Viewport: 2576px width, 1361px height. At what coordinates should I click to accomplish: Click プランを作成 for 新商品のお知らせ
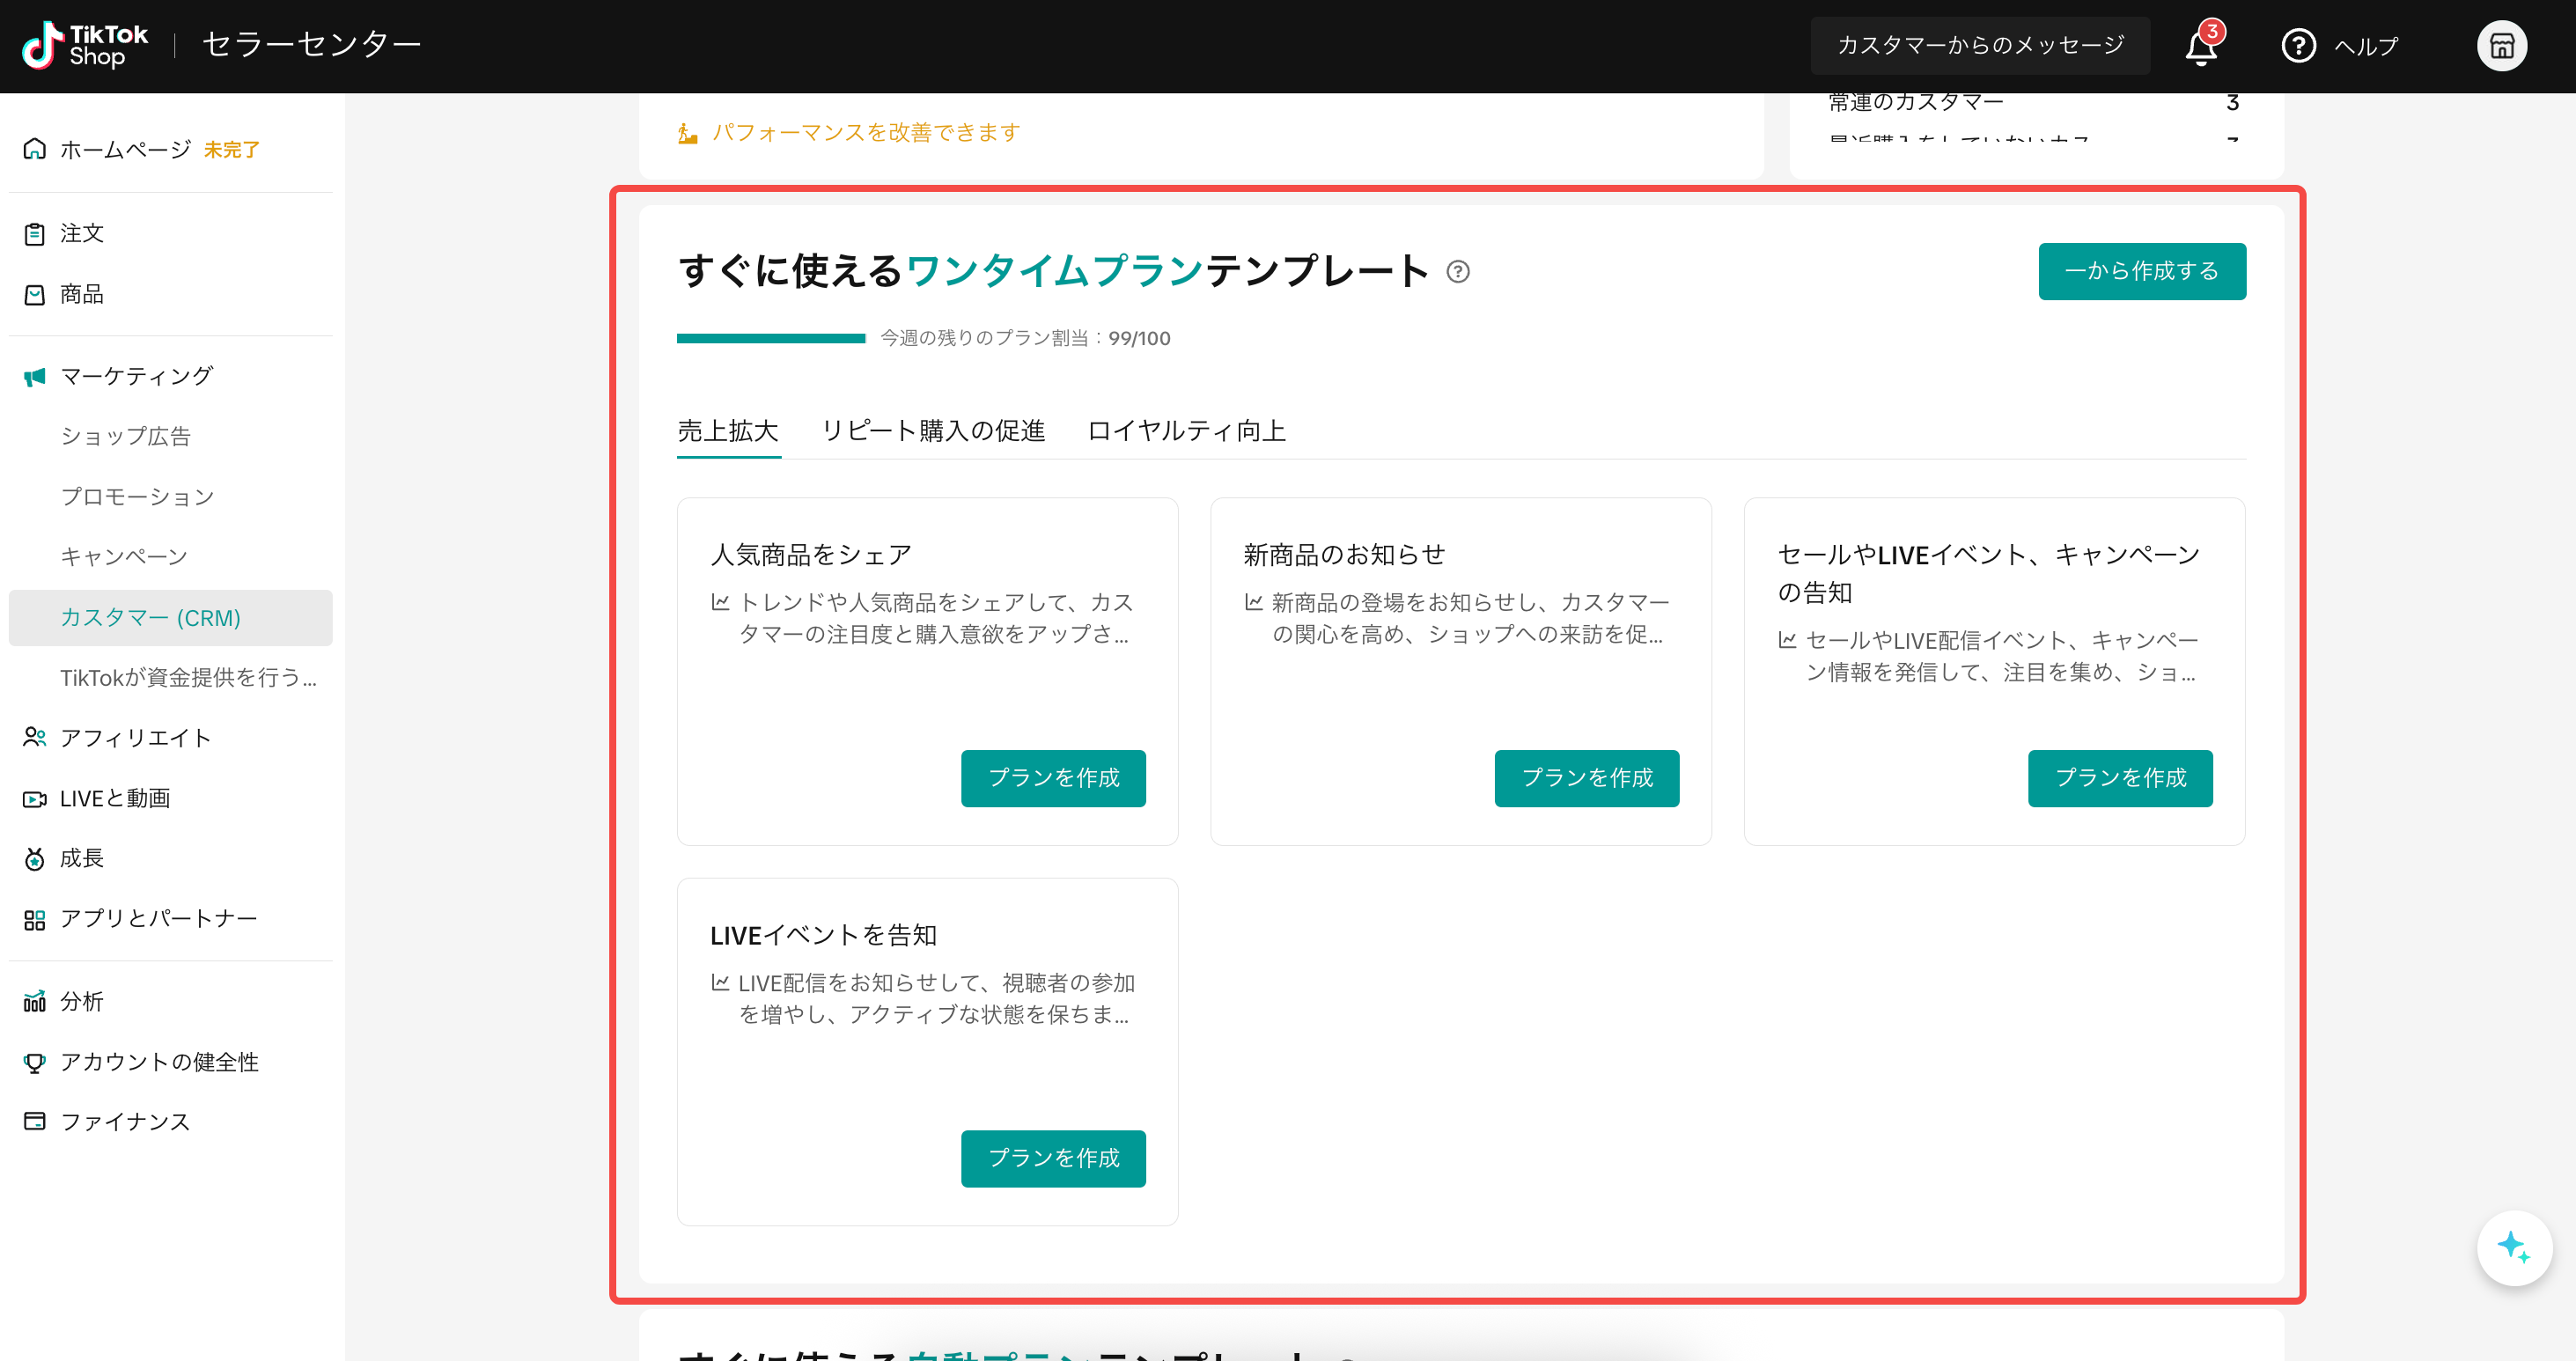coord(1586,778)
